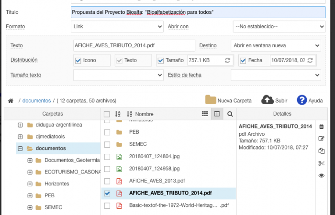Viewport: 335px width, 215px height.
Task: Sort files by Nombre column header
Action: pyautogui.click(x=144, y=114)
